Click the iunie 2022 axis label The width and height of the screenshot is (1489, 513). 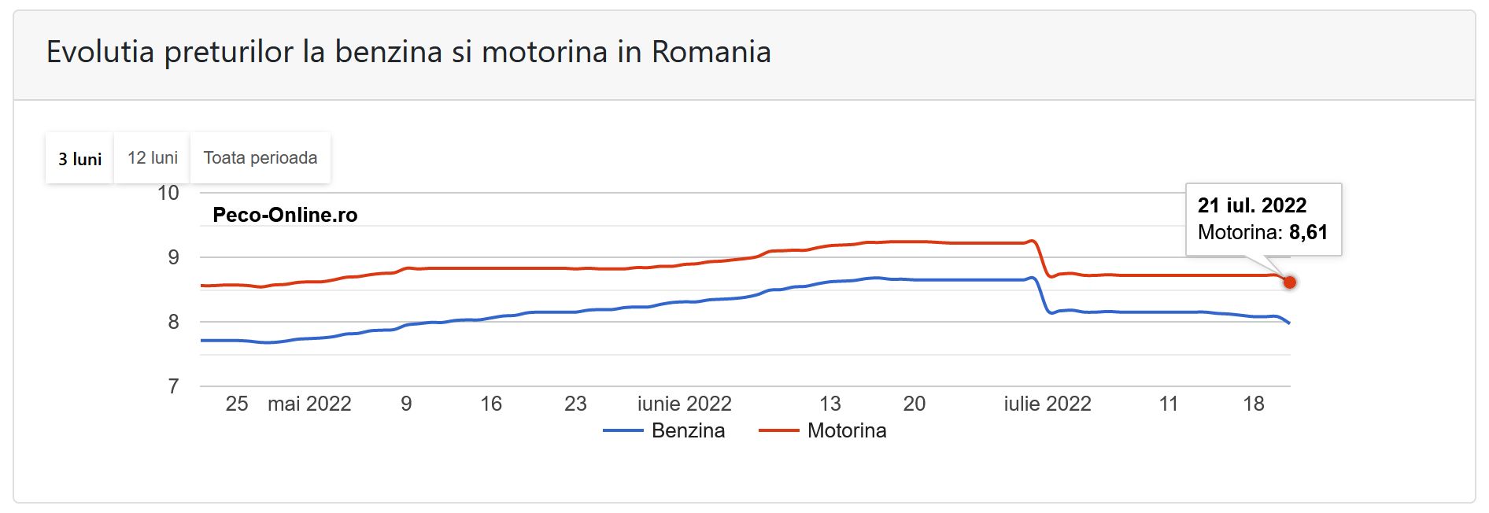pos(684,404)
